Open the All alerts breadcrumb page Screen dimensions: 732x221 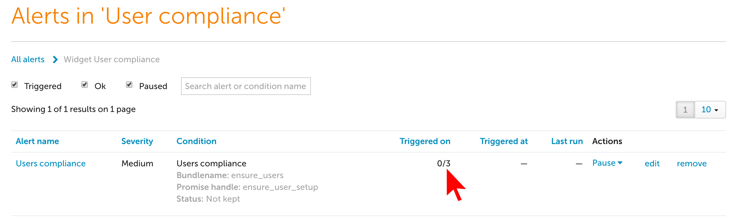click(x=28, y=60)
